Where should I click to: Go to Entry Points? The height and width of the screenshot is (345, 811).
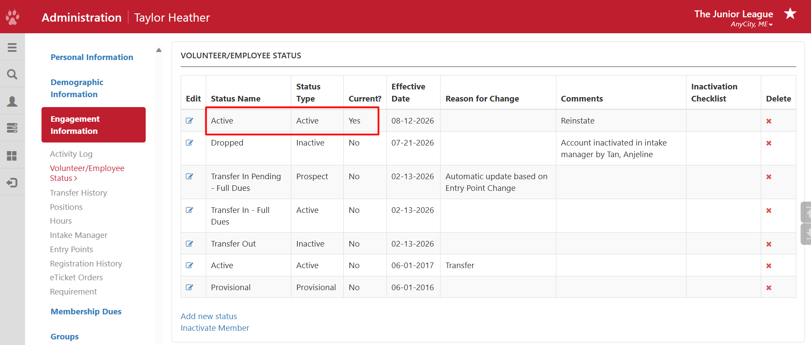(71, 249)
